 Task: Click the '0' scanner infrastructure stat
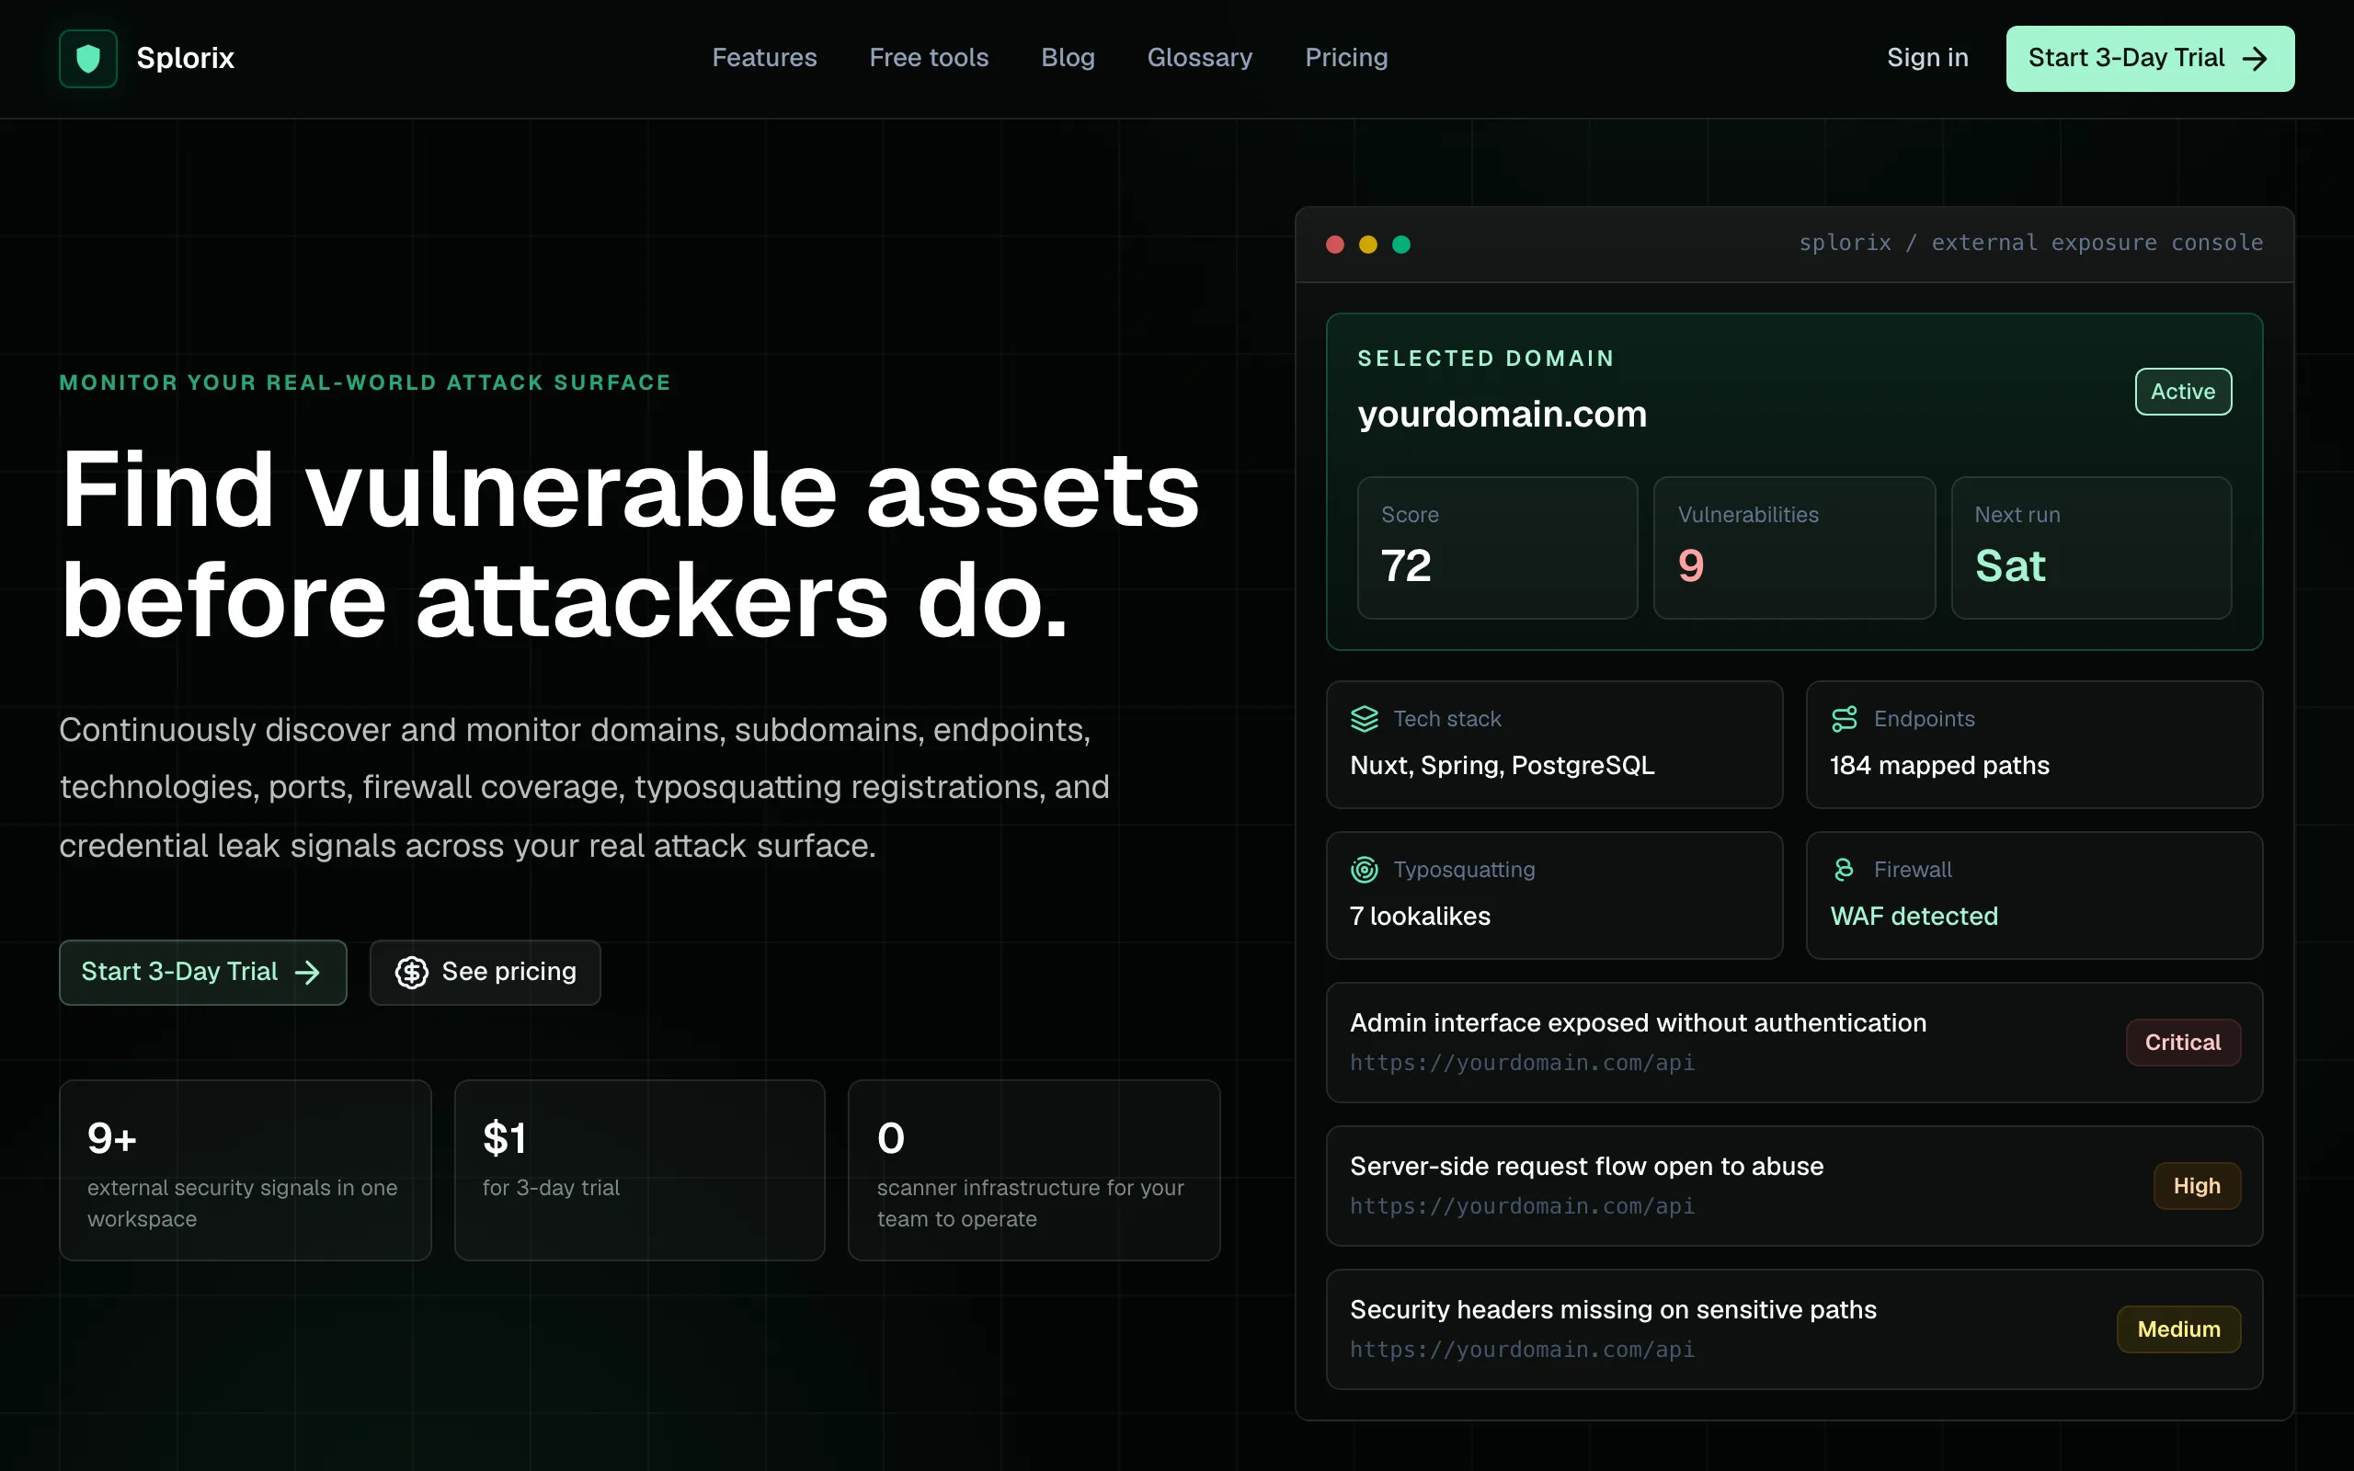[1034, 1170]
